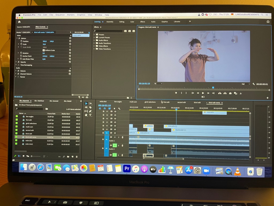Hide track V3 with its eye icon
Image resolution: width=274 pixels, height=206 pixels.
[115, 126]
